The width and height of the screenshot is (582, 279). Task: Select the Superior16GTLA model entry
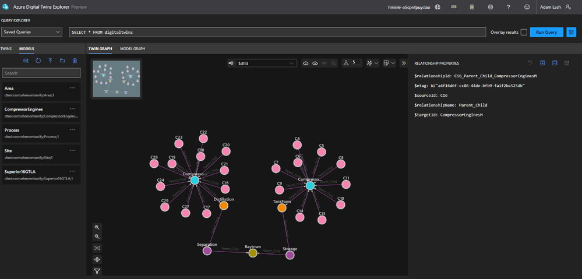pos(41,175)
